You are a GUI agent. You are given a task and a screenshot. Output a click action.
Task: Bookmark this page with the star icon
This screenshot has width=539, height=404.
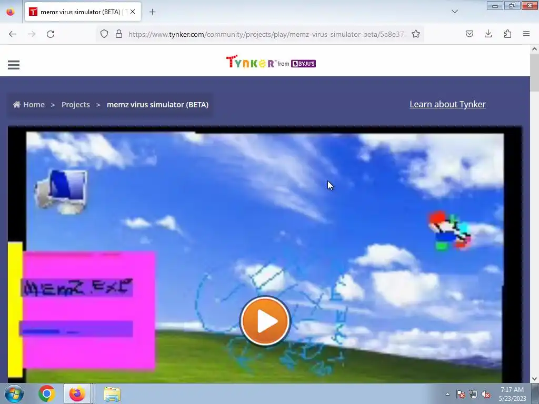(x=416, y=34)
